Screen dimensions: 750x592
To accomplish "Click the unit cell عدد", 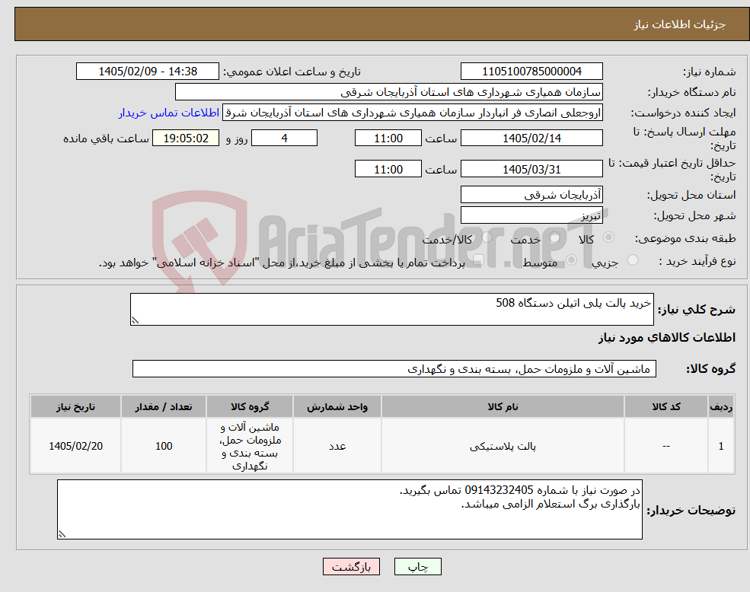I will (337, 446).
